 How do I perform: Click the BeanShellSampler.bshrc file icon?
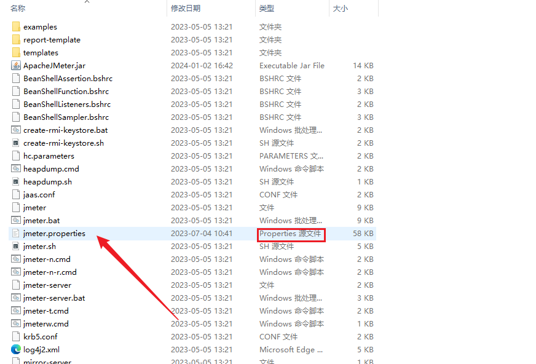pyautogui.click(x=16, y=117)
